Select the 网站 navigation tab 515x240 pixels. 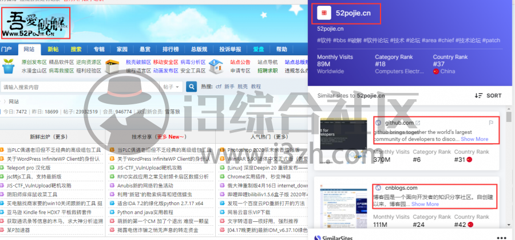click(x=29, y=50)
